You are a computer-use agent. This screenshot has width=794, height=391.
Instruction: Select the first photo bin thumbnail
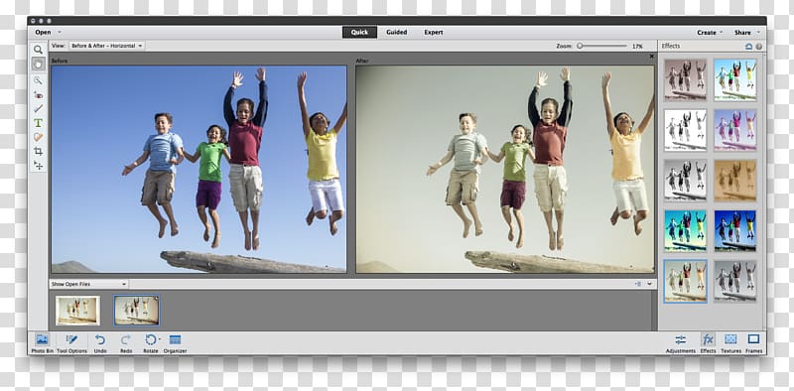77,311
